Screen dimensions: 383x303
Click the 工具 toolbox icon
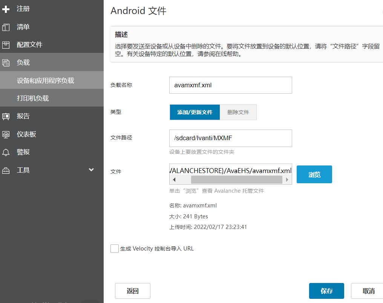point(6,170)
